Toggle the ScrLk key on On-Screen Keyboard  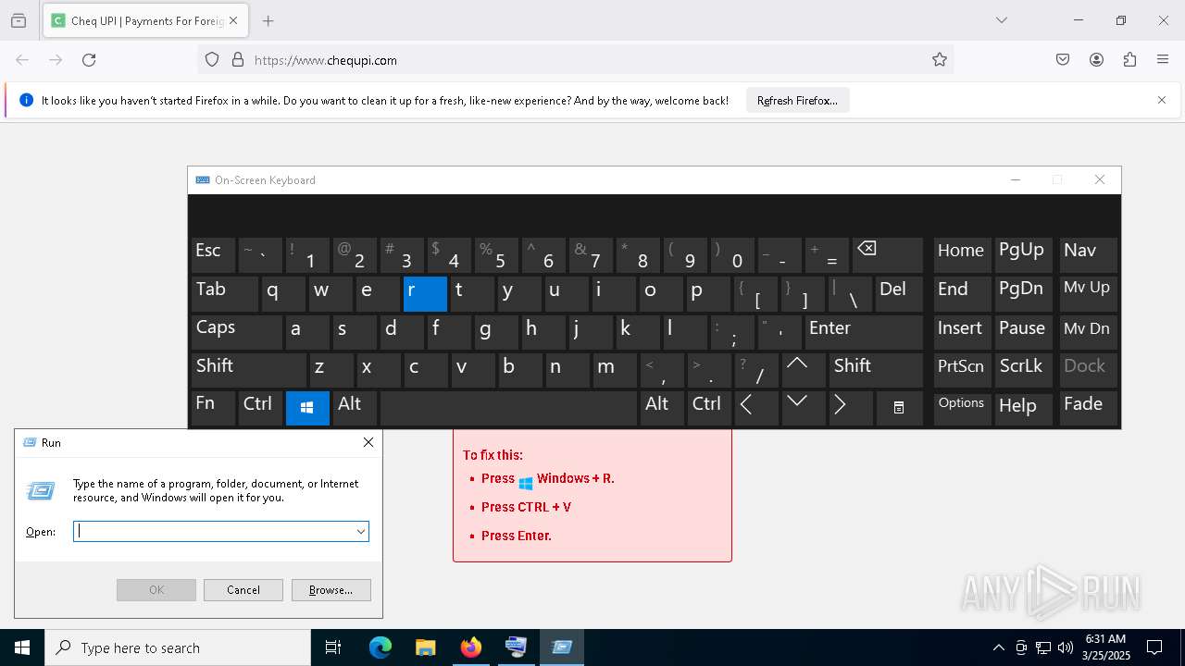pos(1023,370)
